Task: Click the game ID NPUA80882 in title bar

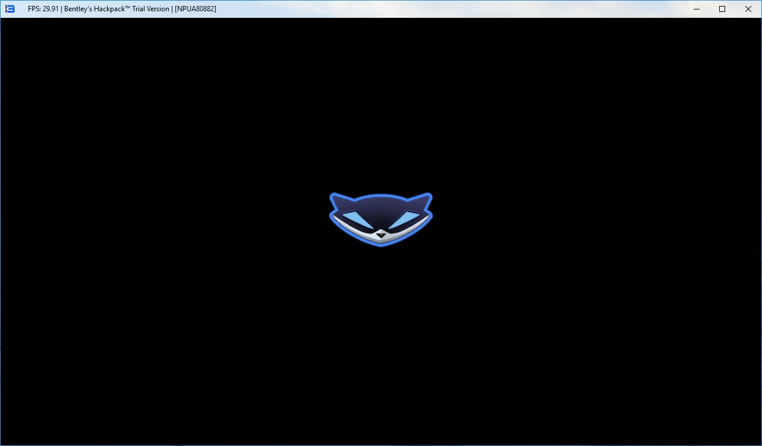Action: pos(195,9)
